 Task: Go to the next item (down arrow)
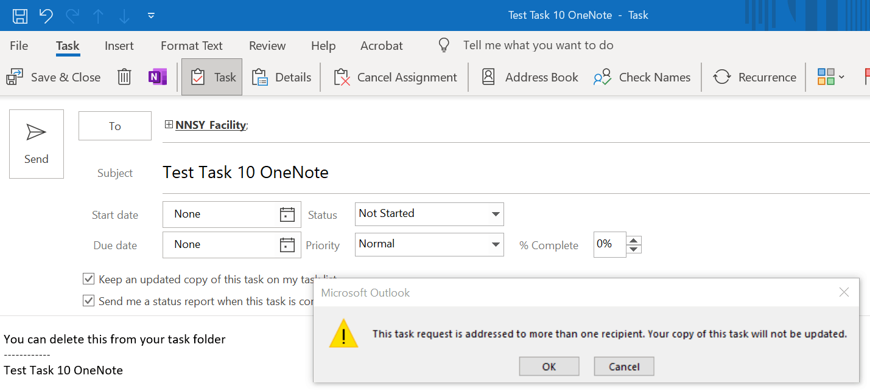tap(124, 16)
